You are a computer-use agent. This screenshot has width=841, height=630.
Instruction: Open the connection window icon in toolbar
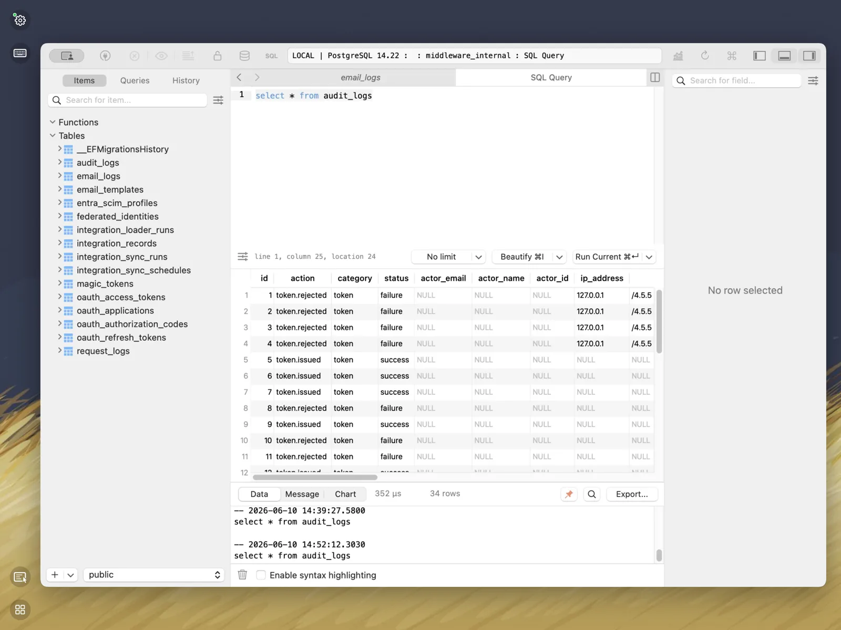[x=67, y=56]
